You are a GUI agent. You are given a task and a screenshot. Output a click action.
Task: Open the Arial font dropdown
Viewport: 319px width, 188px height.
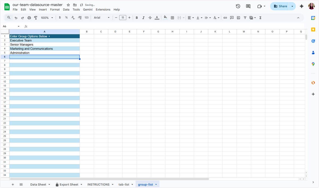coord(102,18)
